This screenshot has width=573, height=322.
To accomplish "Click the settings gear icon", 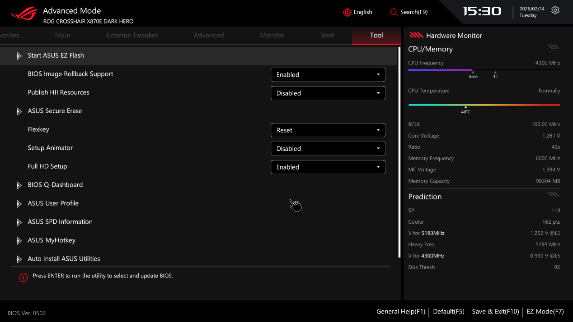I will click(555, 10).
